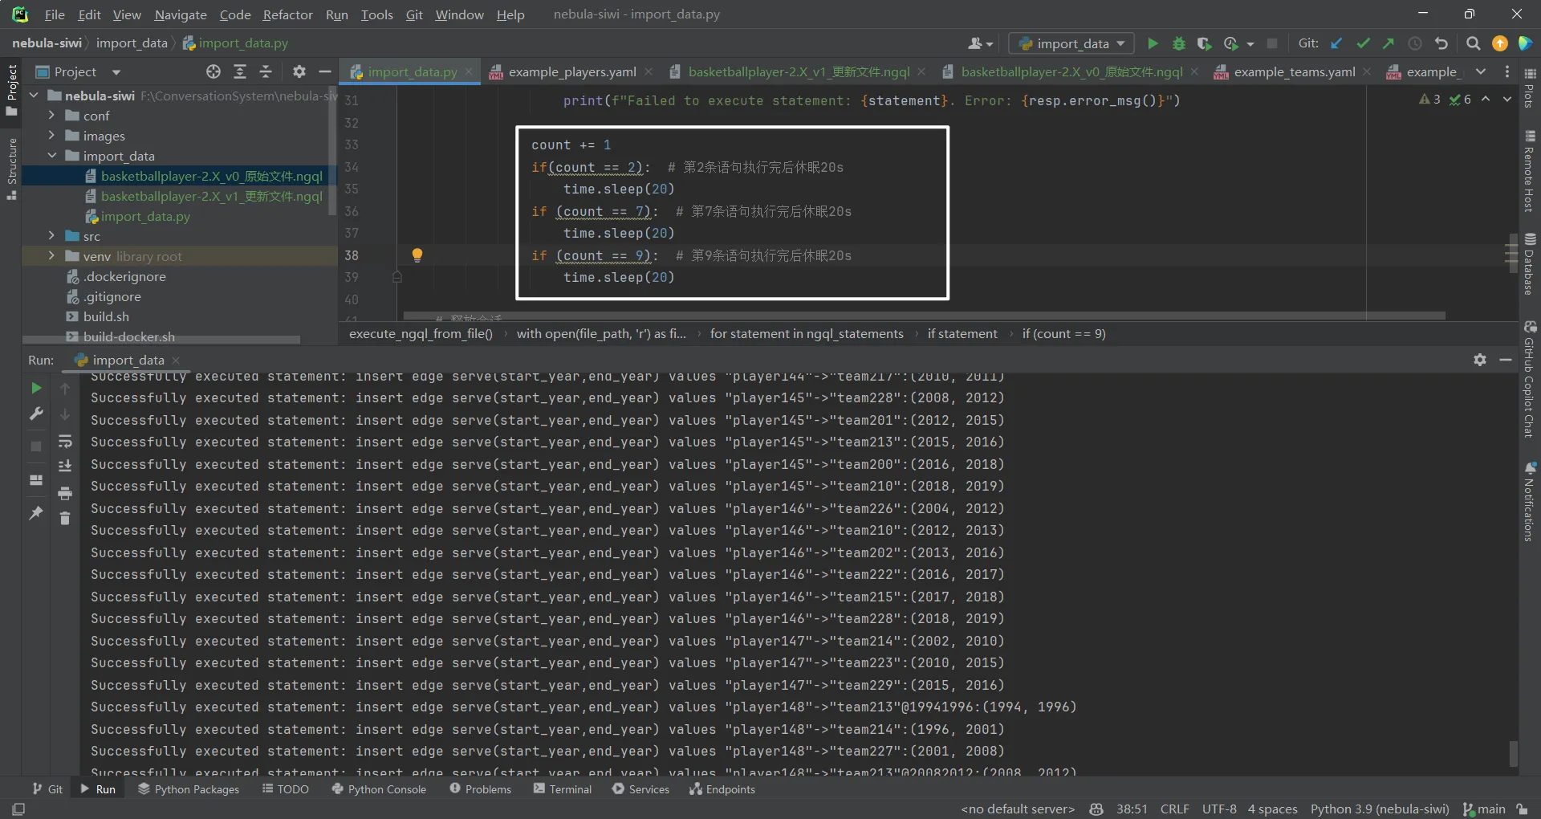Image resolution: width=1541 pixels, height=819 pixels.
Task: Open the Services tool window
Action: (x=640, y=789)
